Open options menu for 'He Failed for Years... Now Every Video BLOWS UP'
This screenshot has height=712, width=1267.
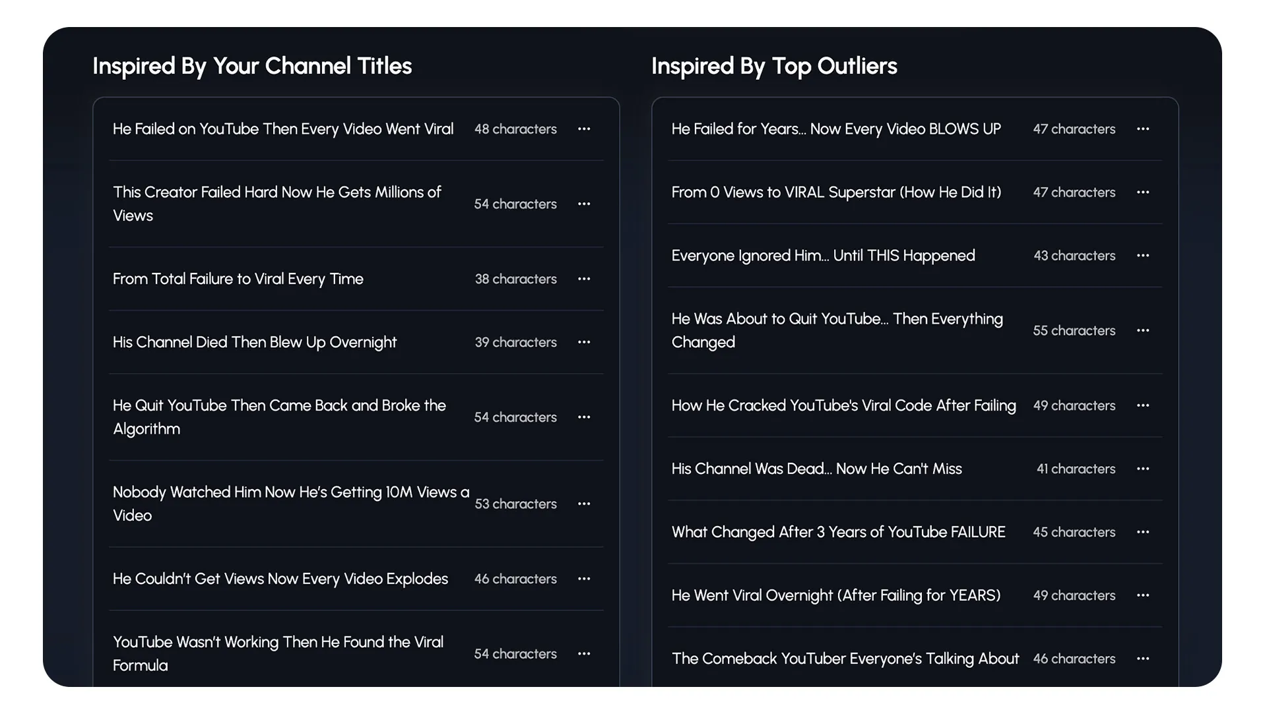(x=1144, y=129)
